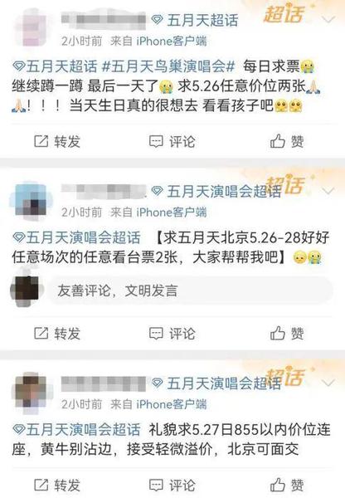
Task: Open comments on the first post
Action: [172, 141]
